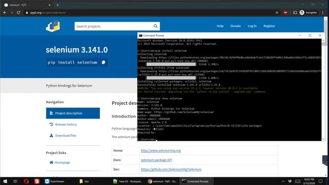Reload the PyPI page
Viewport: 329px width, 185px height.
pos(19,12)
